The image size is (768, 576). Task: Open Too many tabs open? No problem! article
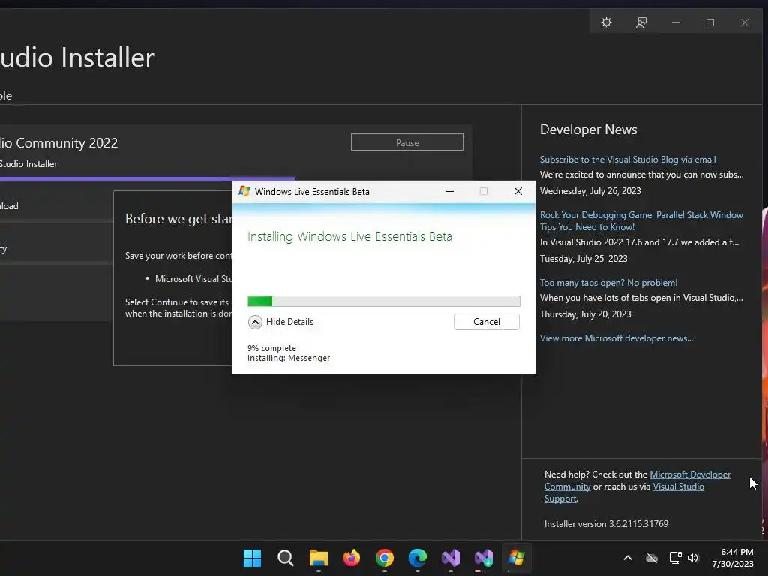pos(608,283)
